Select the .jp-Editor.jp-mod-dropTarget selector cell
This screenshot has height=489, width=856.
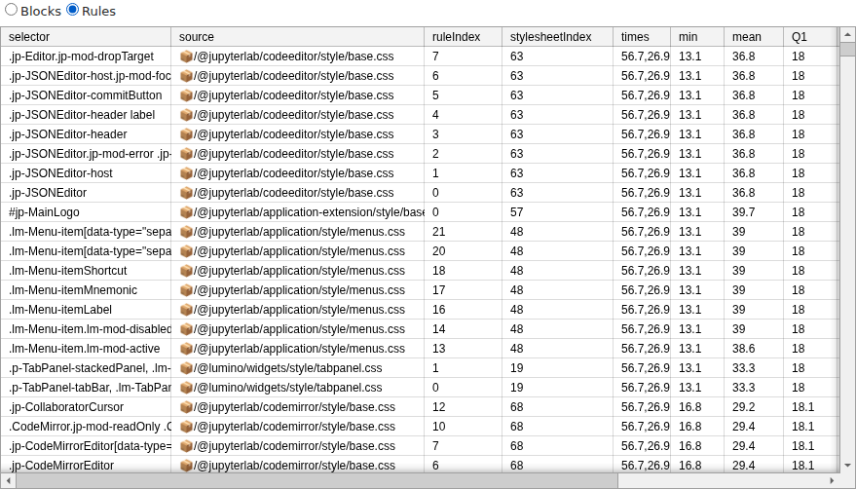(x=86, y=56)
